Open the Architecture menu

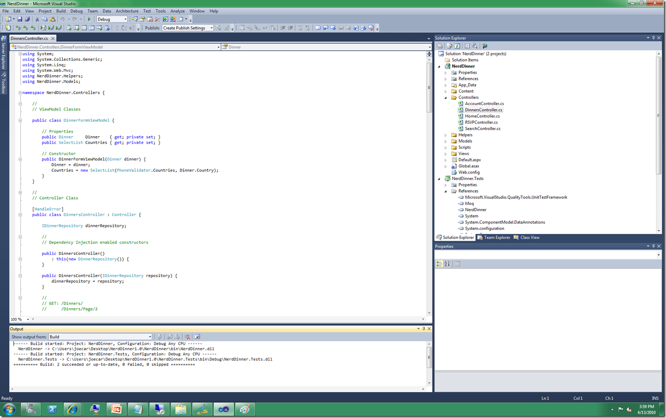[x=127, y=11]
